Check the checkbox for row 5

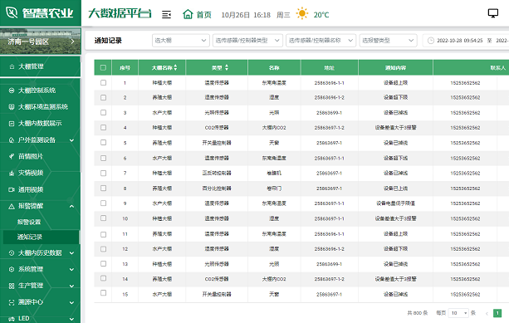[103, 143]
